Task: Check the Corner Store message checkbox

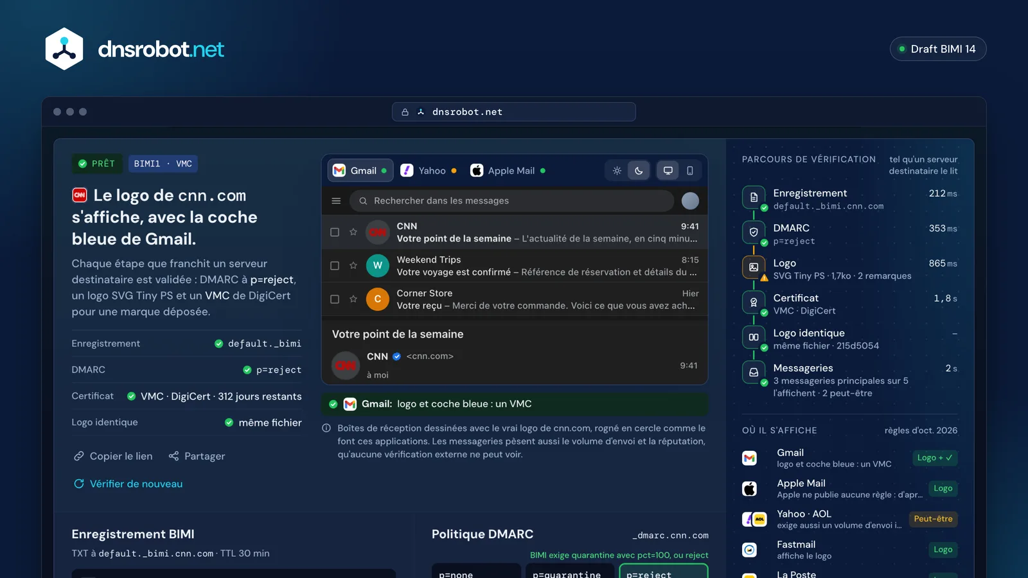Action: 335,299
